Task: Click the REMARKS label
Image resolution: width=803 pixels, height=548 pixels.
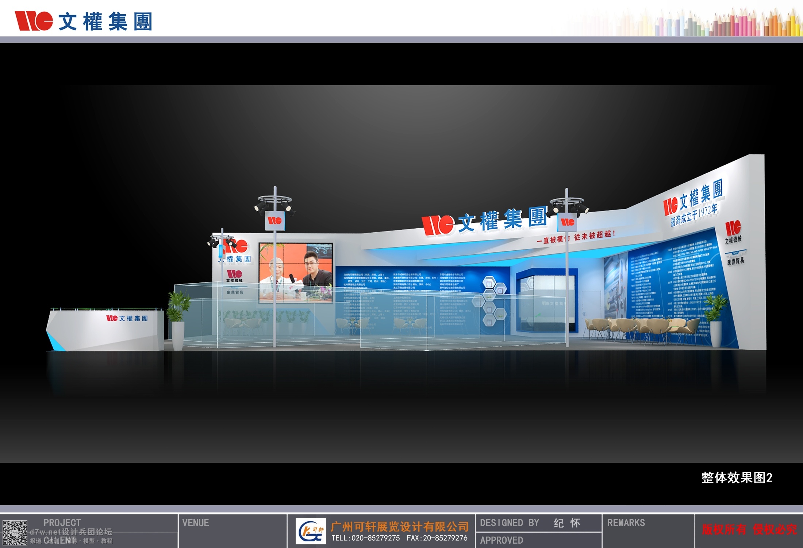Action: point(626,523)
